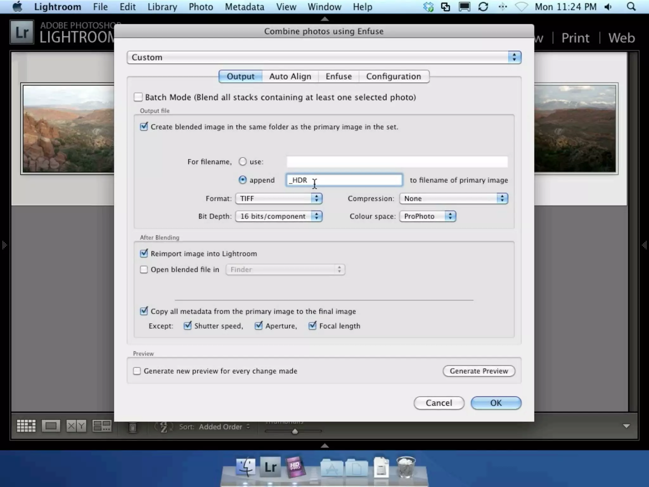Select Survey view icon
Image resolution: width=649 pixels, height=487 pixels.
pos(102,426)
